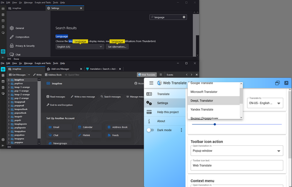
Task: Close the Settings tab
Action: pos(81,8)
